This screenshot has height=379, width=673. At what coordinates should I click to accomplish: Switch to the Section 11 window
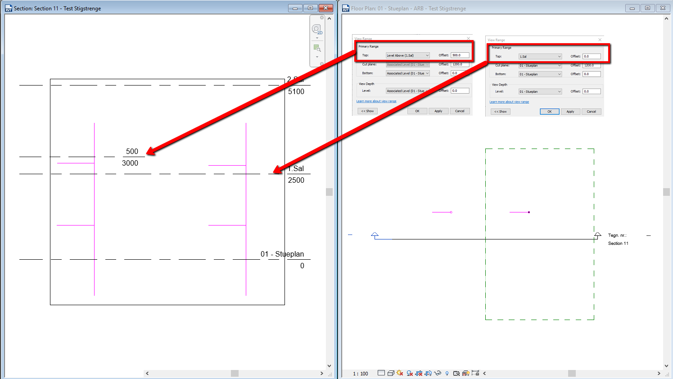click(x=54, y=8)
